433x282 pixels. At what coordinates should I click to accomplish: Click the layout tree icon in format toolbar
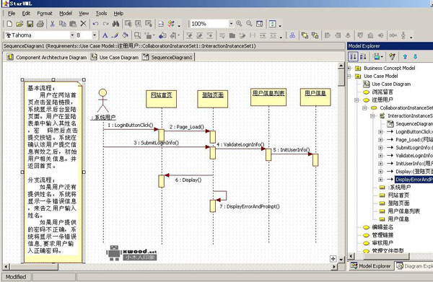point(292,35)
